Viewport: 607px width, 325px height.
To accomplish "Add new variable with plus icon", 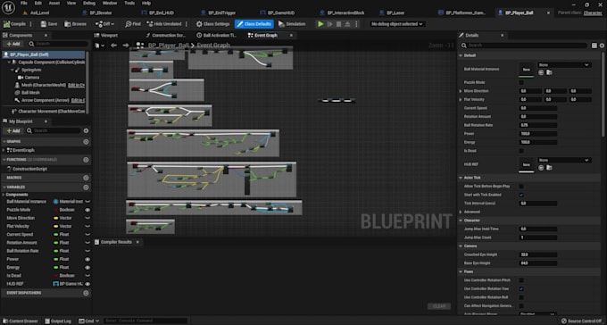I will click(86, 187).
